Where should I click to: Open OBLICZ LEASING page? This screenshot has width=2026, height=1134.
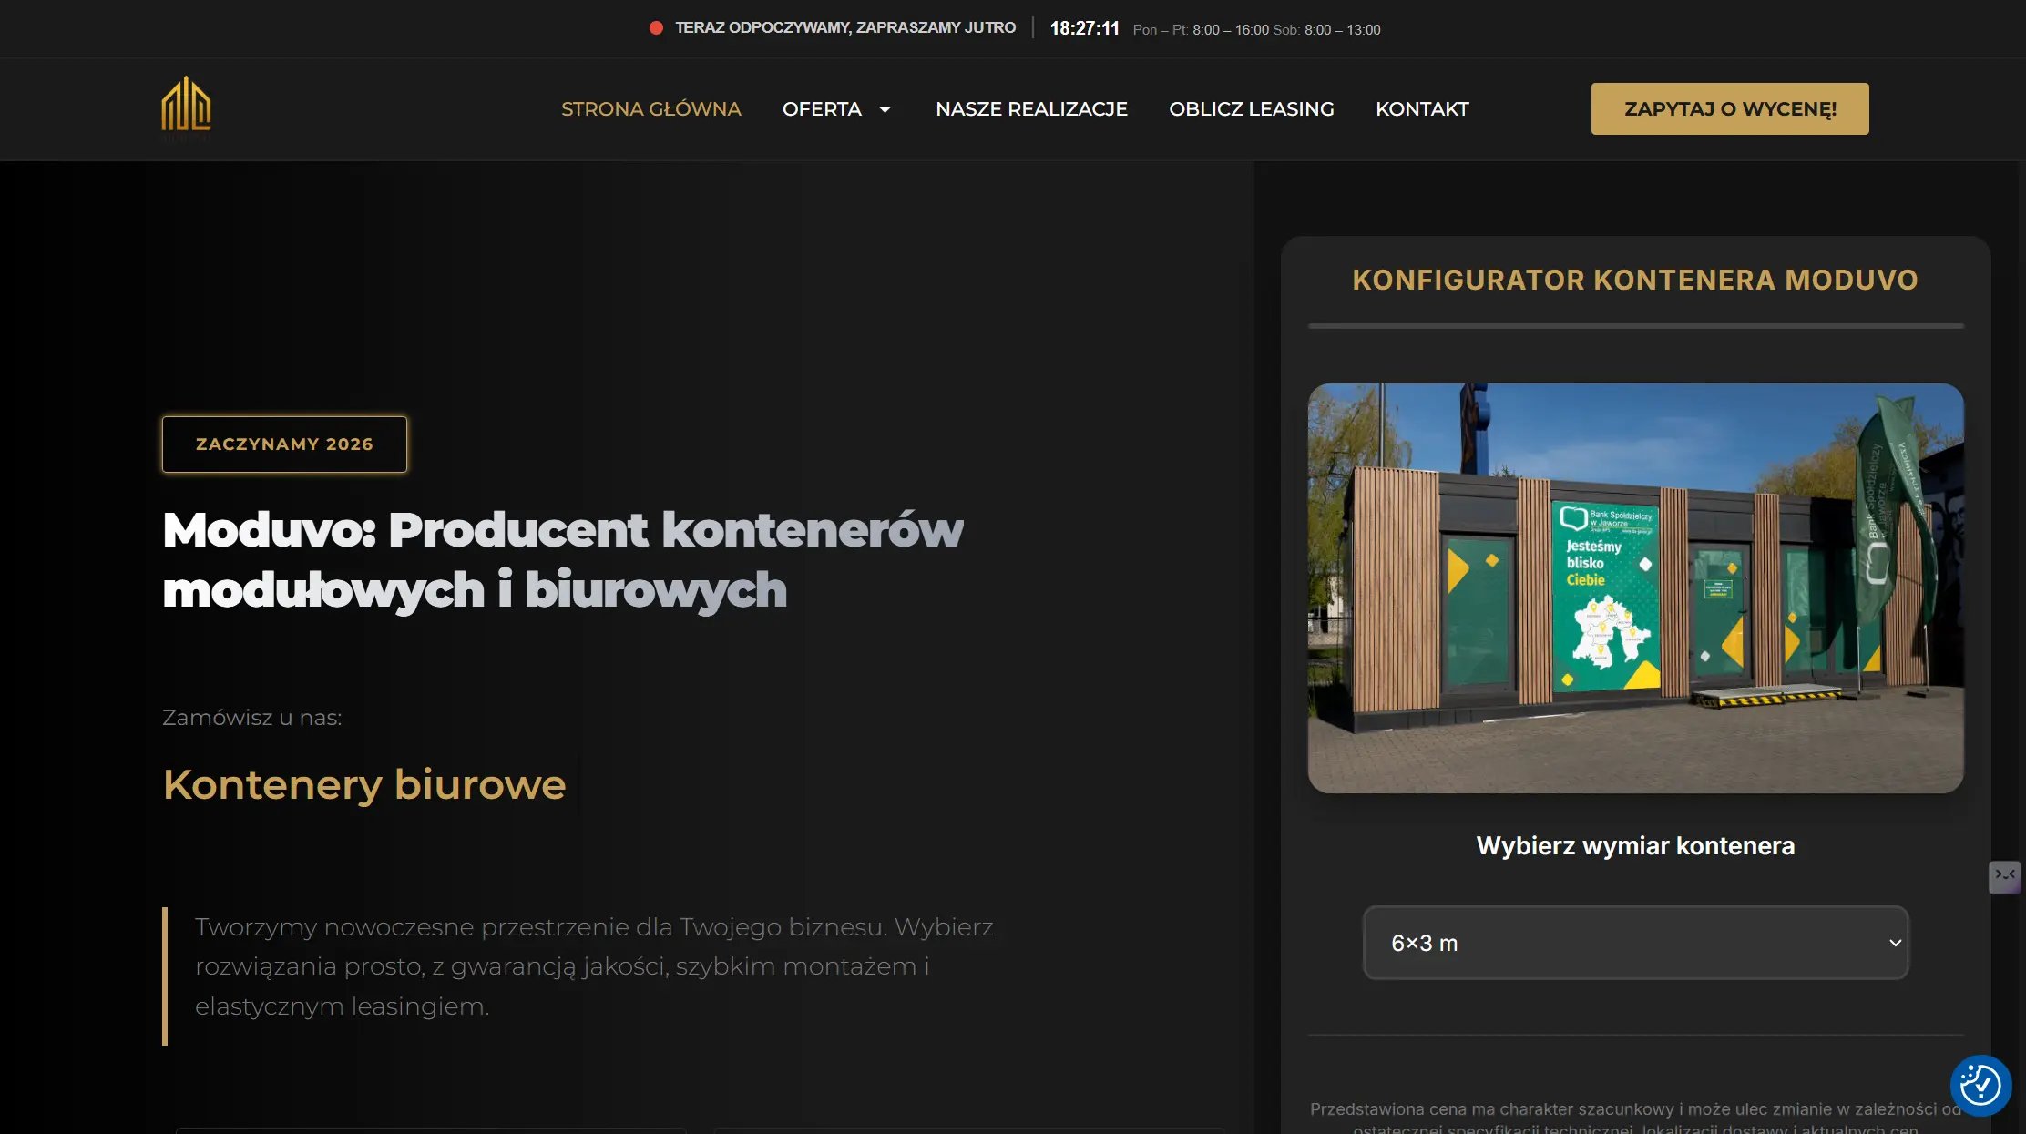(1251, 109)
